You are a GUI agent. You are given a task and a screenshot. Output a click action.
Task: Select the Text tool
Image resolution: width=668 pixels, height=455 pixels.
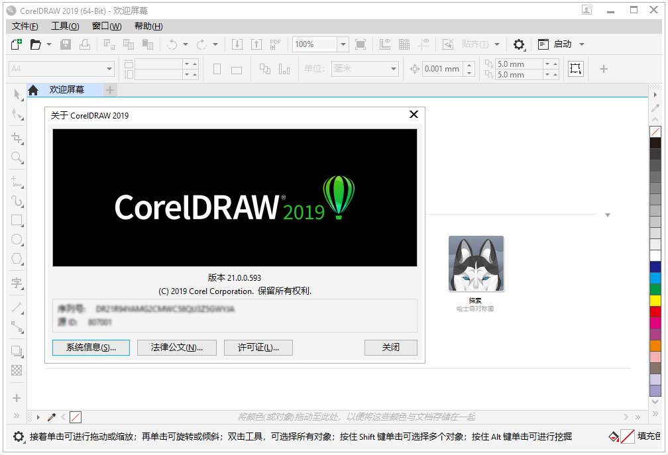(17, 283)
